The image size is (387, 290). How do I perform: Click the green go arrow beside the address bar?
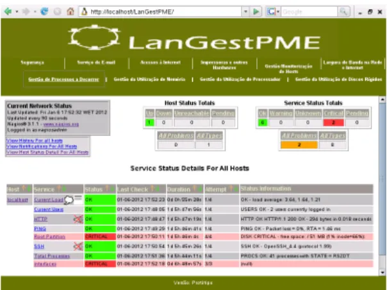pyautogui.click(x=256, y=12)
